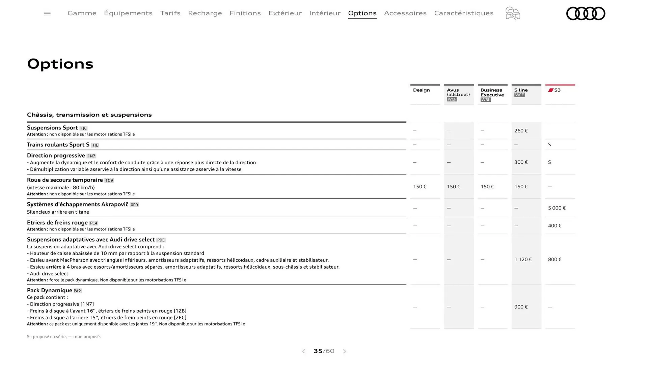Click the vehicle search icon
The width and height of the screenshot is (648, 365).
point(513,13)
